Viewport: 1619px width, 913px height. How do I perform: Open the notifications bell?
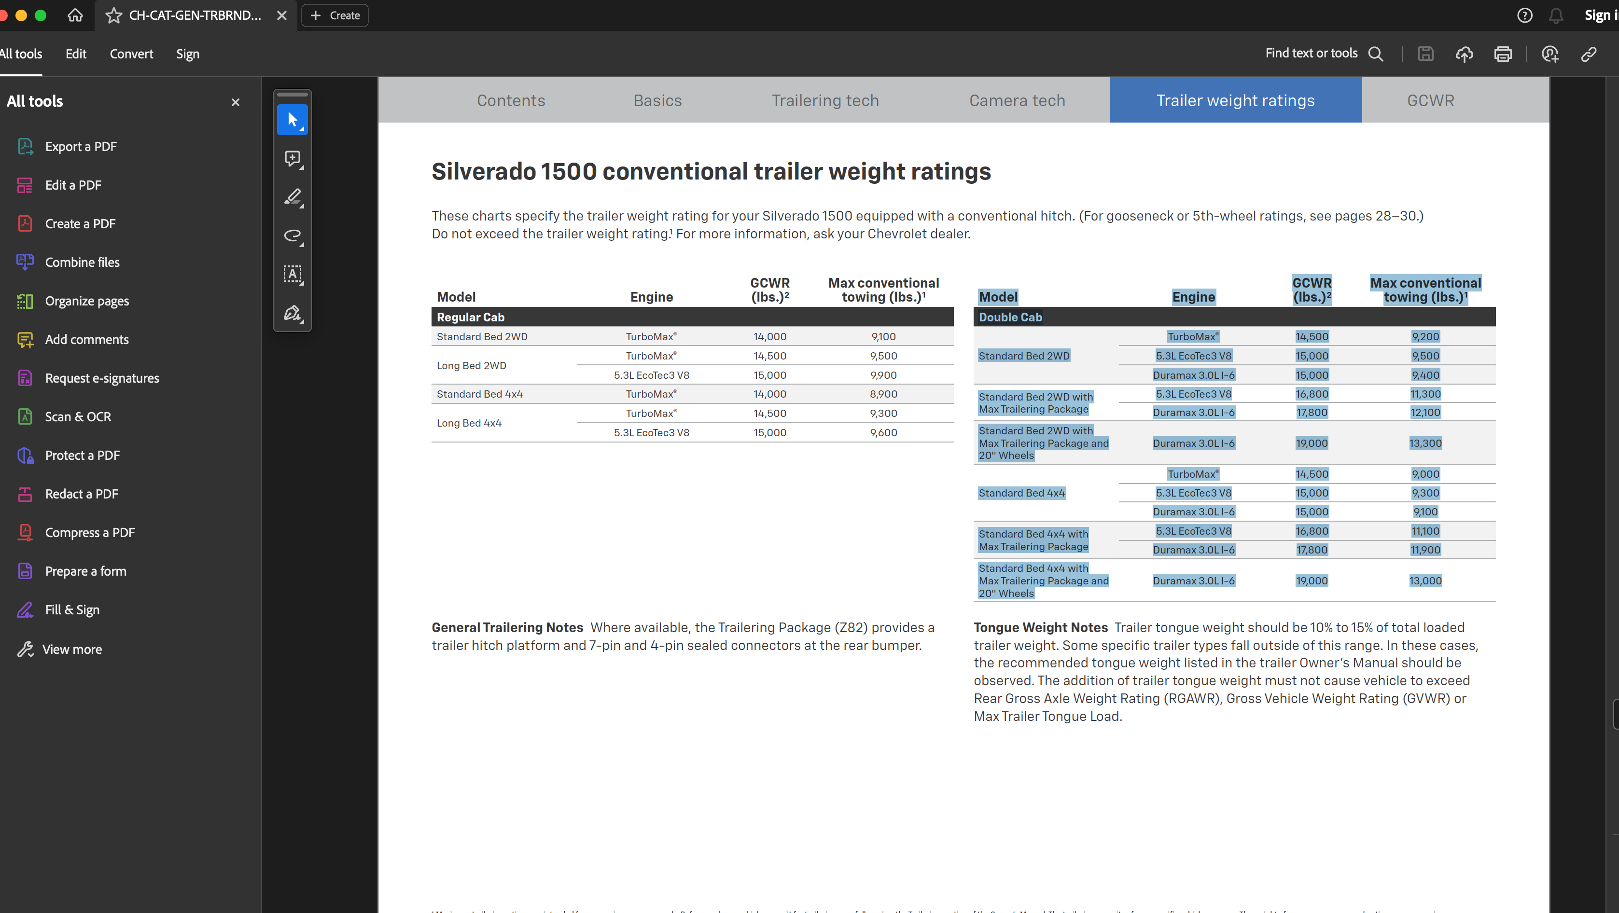[x=1555, y=16]
